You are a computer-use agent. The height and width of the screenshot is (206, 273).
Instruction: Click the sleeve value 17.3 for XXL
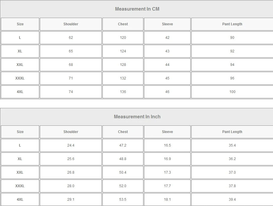click(x=167, y=172)
